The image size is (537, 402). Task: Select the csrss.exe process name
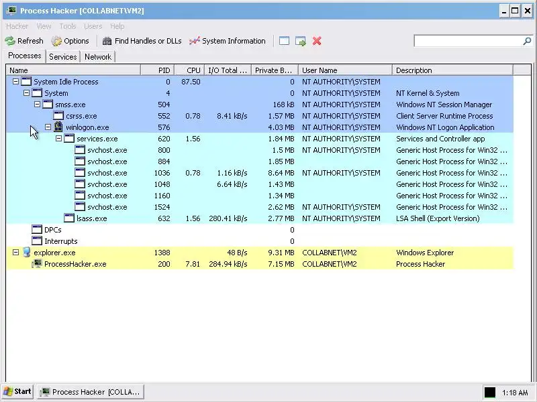point(81,116)
